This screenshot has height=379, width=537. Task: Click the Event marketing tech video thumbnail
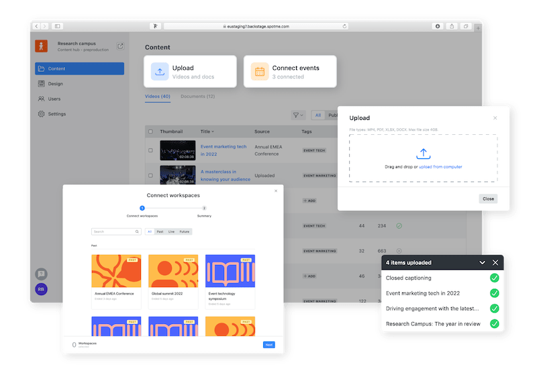point(178,150)
